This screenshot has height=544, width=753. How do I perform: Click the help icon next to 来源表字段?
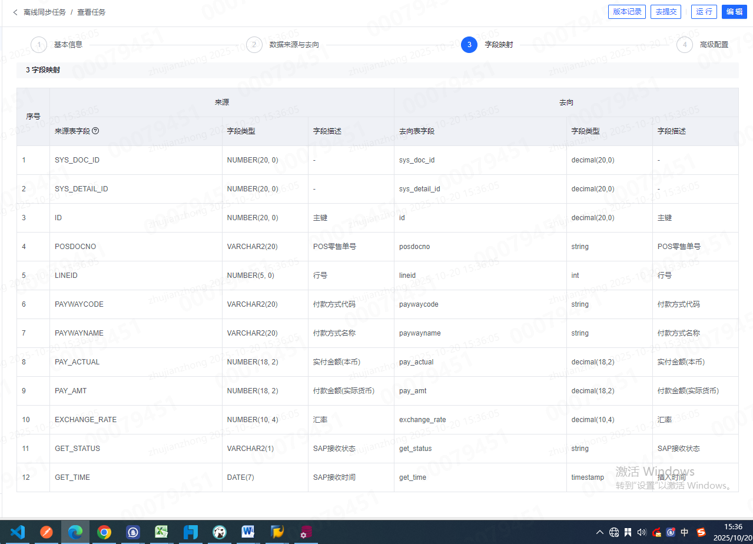point(95,131)
